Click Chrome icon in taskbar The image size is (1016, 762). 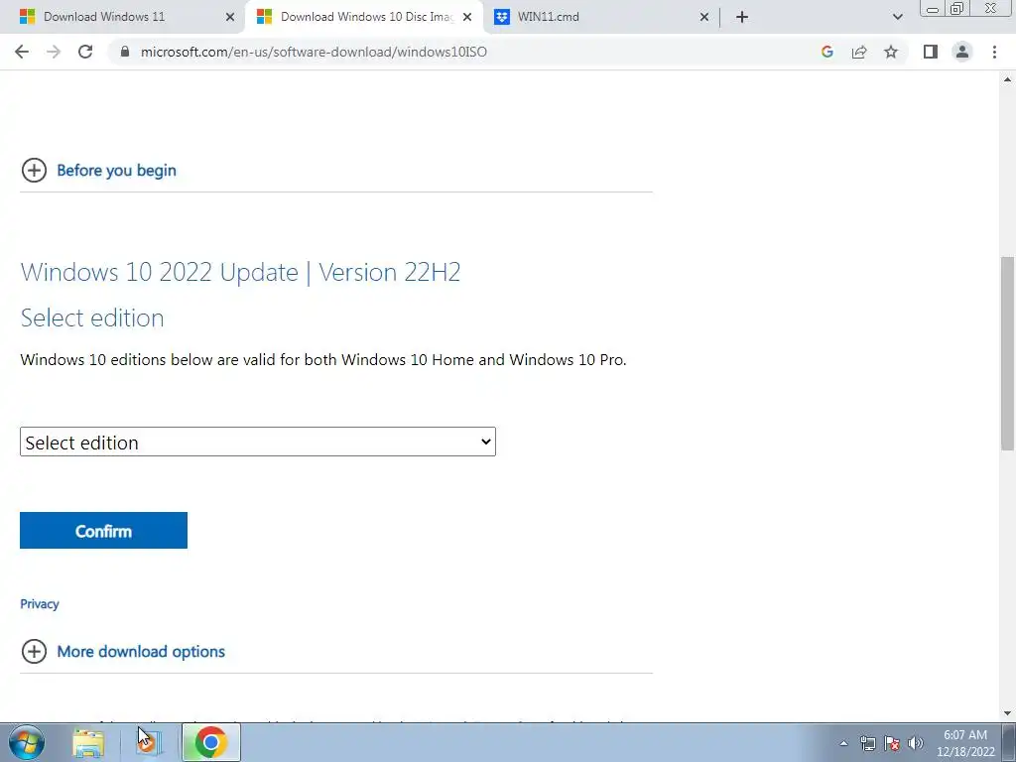point(210,742)
